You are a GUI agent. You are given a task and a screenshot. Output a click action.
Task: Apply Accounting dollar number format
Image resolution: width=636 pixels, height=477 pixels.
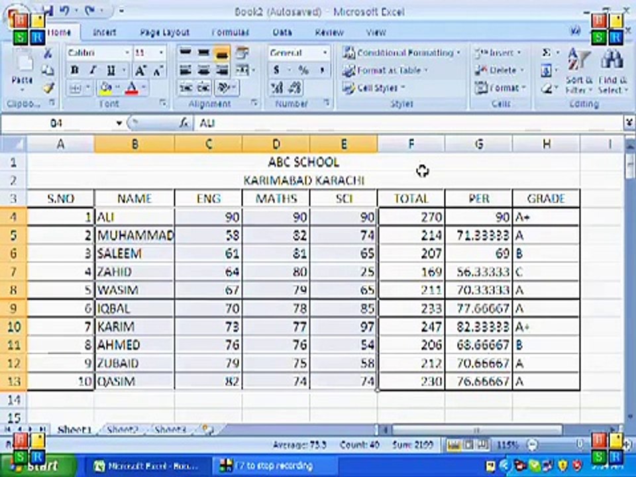277,70
